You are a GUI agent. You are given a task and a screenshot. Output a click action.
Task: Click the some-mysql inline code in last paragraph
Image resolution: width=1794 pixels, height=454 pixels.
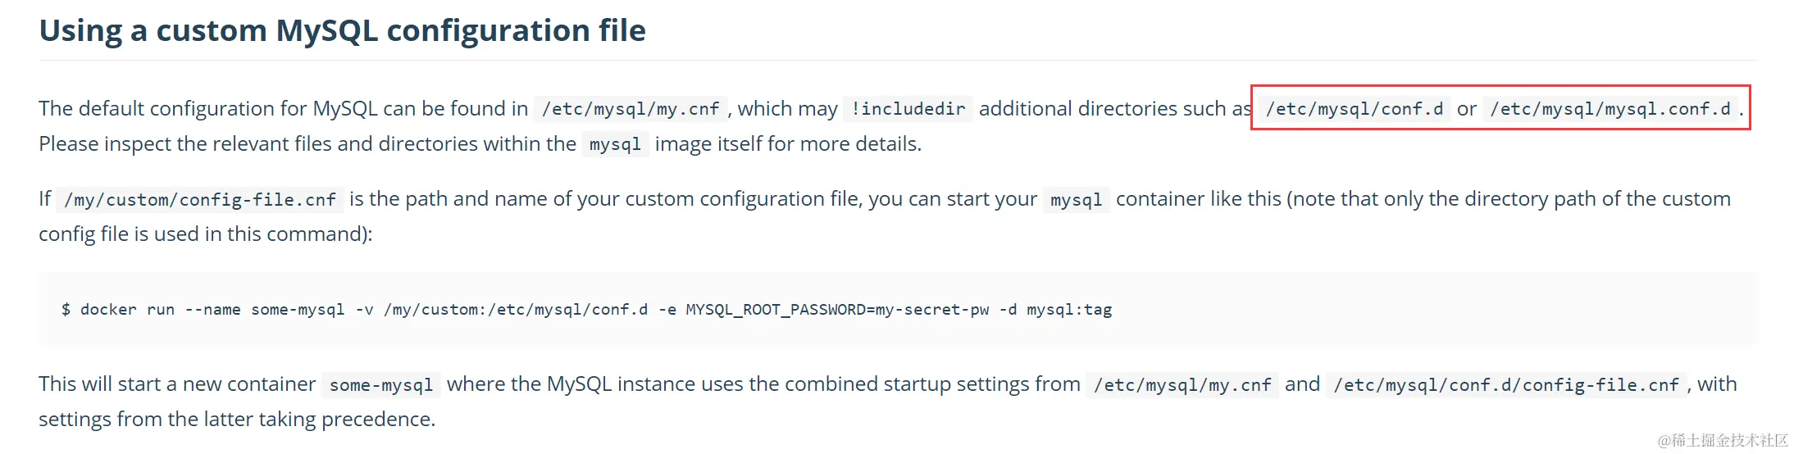pyautogui.click(x=381, y=384)
